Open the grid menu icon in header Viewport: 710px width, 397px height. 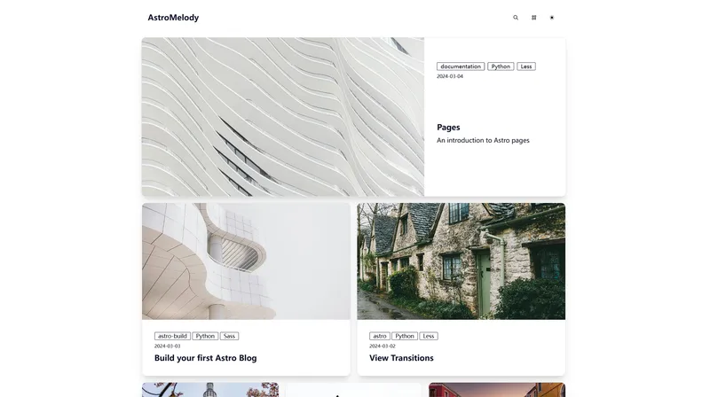click(x=533, y=18)
